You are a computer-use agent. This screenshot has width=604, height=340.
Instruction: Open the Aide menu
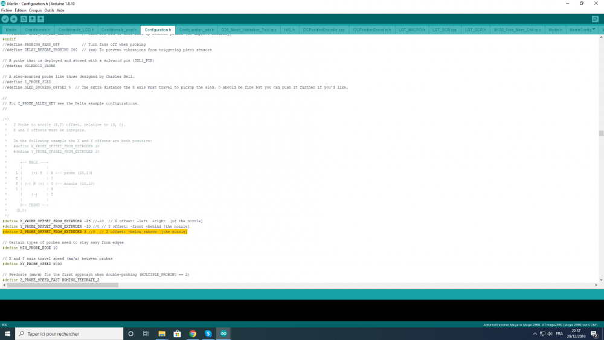[x=60, y=10]
